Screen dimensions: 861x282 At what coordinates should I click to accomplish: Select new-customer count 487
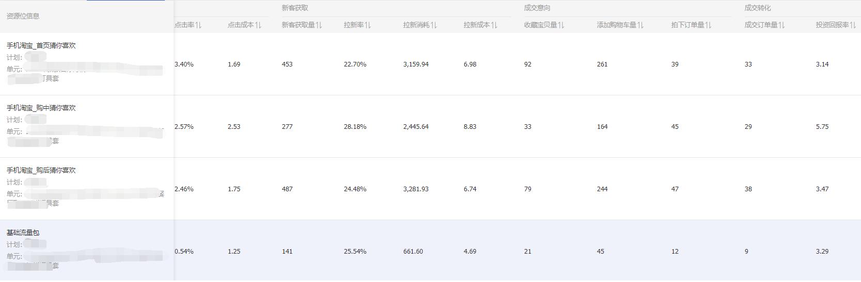click(287, 189)
